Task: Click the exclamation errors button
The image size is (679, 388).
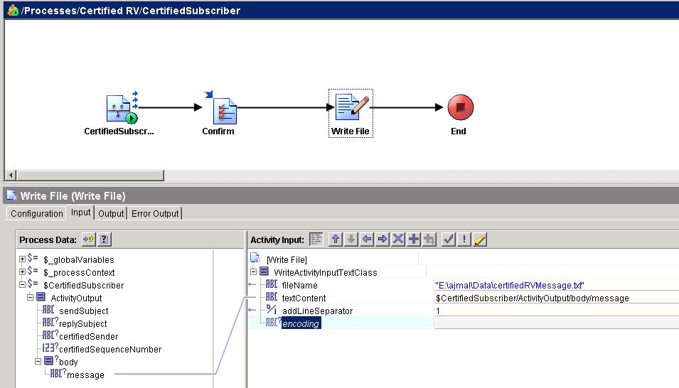Action: click(x=464, y=239)
